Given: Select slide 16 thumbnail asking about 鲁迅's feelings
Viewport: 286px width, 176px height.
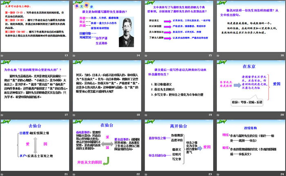Looking at the screenshot, I should [251, 26].
